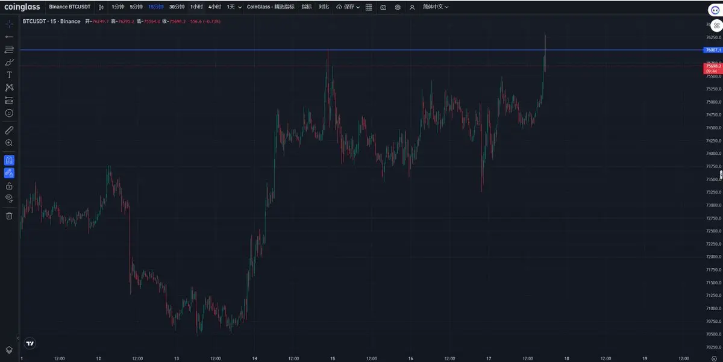The width and height of the screenshot is (723, 362).
Task: Click the date label 15 on time axis
Action: coord(332,358)
